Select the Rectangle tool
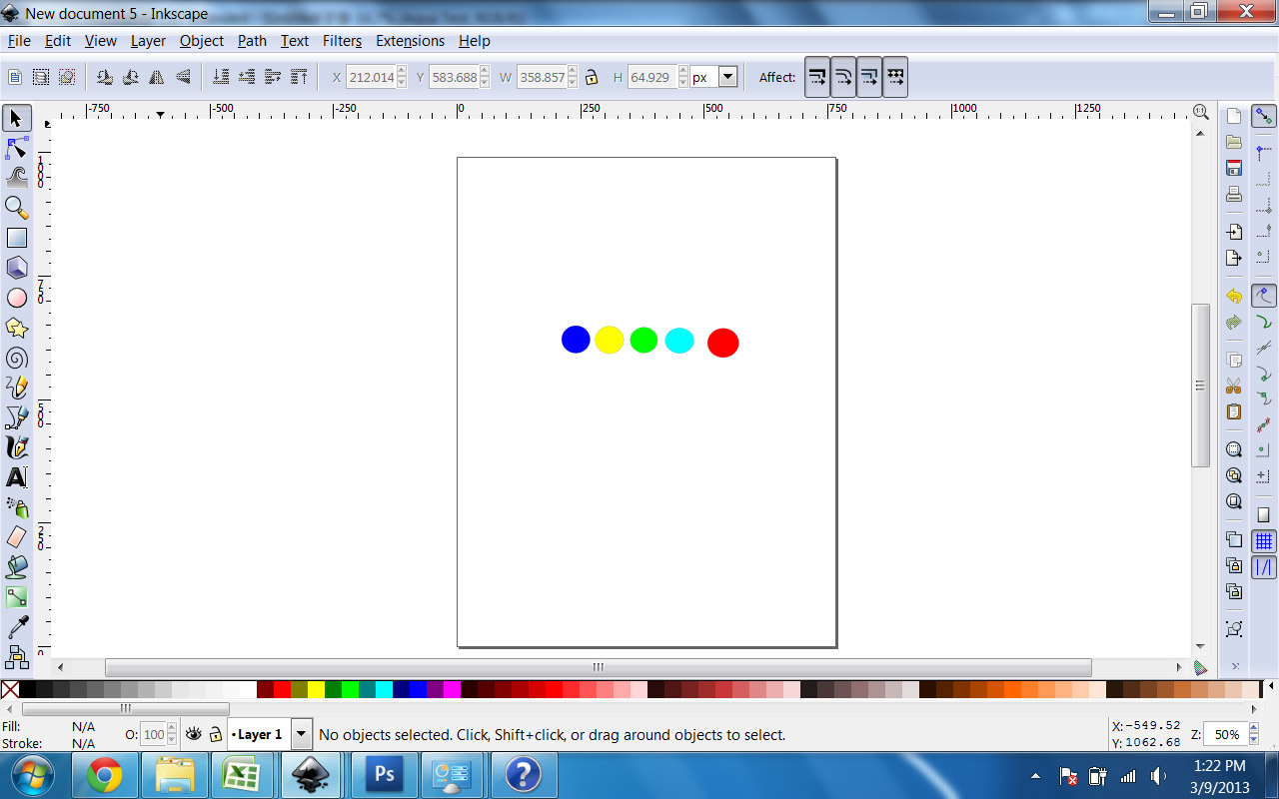This screenshot has width=1279, height=799. pos(17,238)
